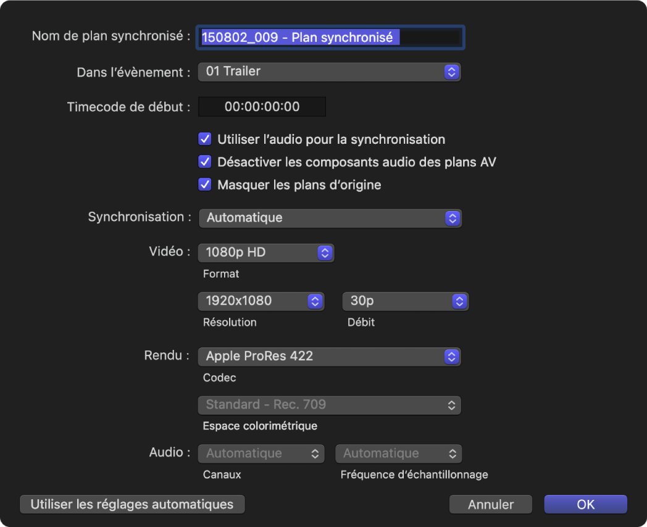
Task: Click the synchronized clip name field
Action: [x=331, y=37]
